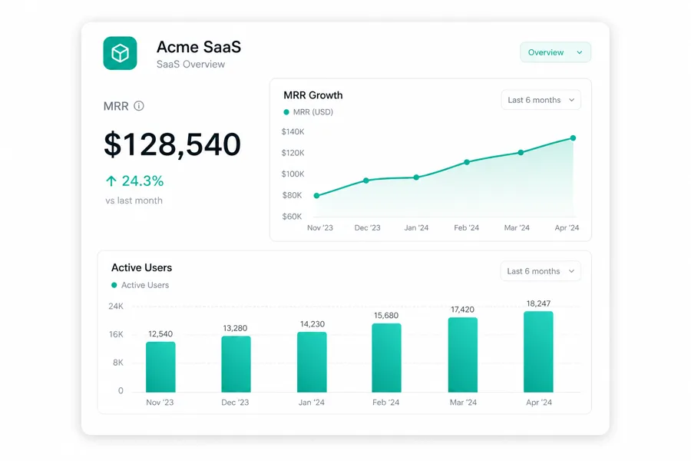The width and height of the screenshot is (691, 461).
Task: Open Active Users Last 6 months dropdown
Action: pyautogui.click(x=541, y=271)
